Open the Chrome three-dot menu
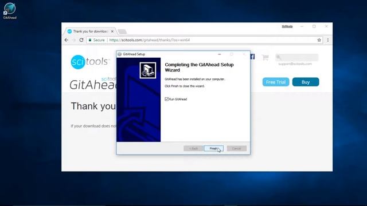The image size is (367, 206). tap(328, 40)
